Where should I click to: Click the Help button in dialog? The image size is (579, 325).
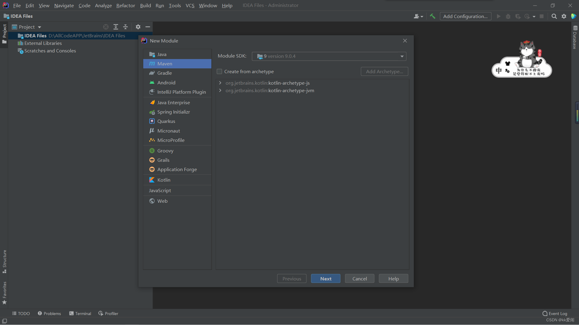pyautogui.click(x=394, y=279)
